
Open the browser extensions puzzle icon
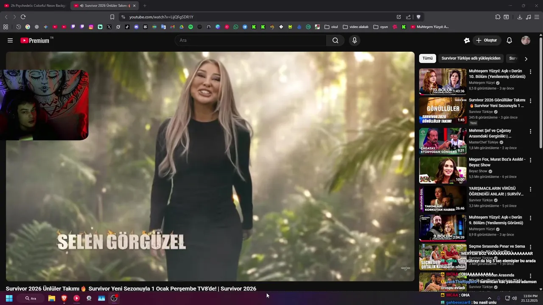[498, 17]
